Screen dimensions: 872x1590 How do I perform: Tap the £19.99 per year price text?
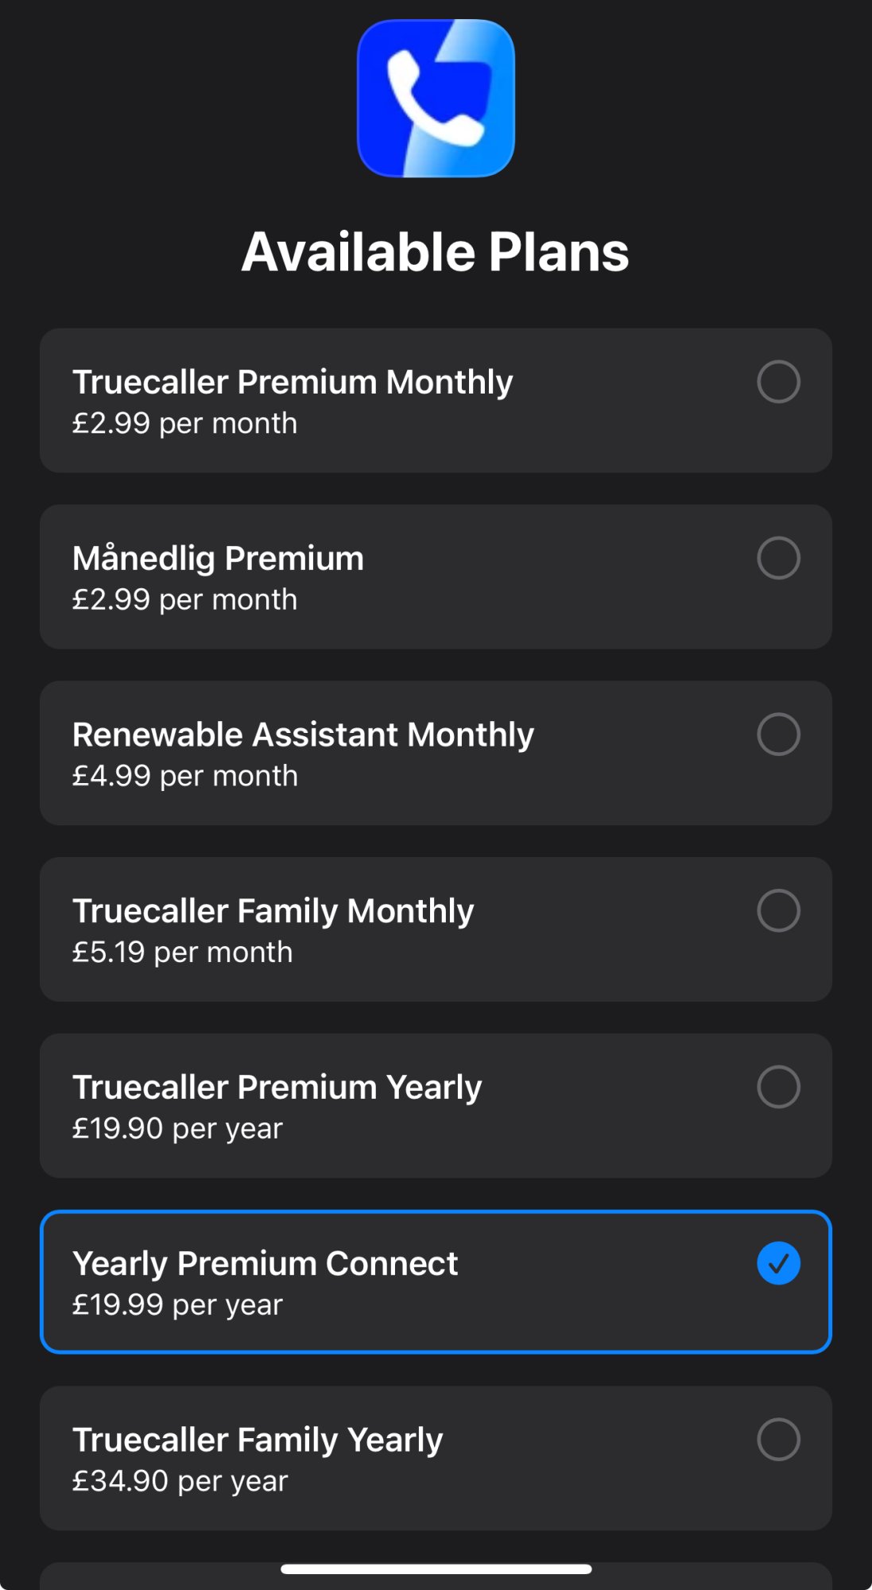pyautogui.click(x=177, y=1305)
